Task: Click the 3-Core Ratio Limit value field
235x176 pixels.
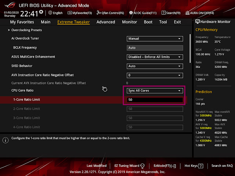Action: (x=155, y=118)
